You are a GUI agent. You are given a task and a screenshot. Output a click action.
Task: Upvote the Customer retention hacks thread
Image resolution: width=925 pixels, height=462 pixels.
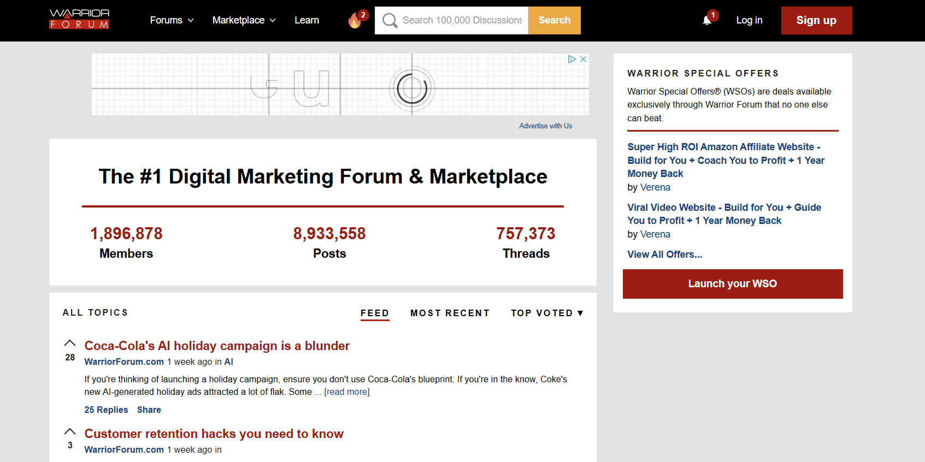(70, 431)
